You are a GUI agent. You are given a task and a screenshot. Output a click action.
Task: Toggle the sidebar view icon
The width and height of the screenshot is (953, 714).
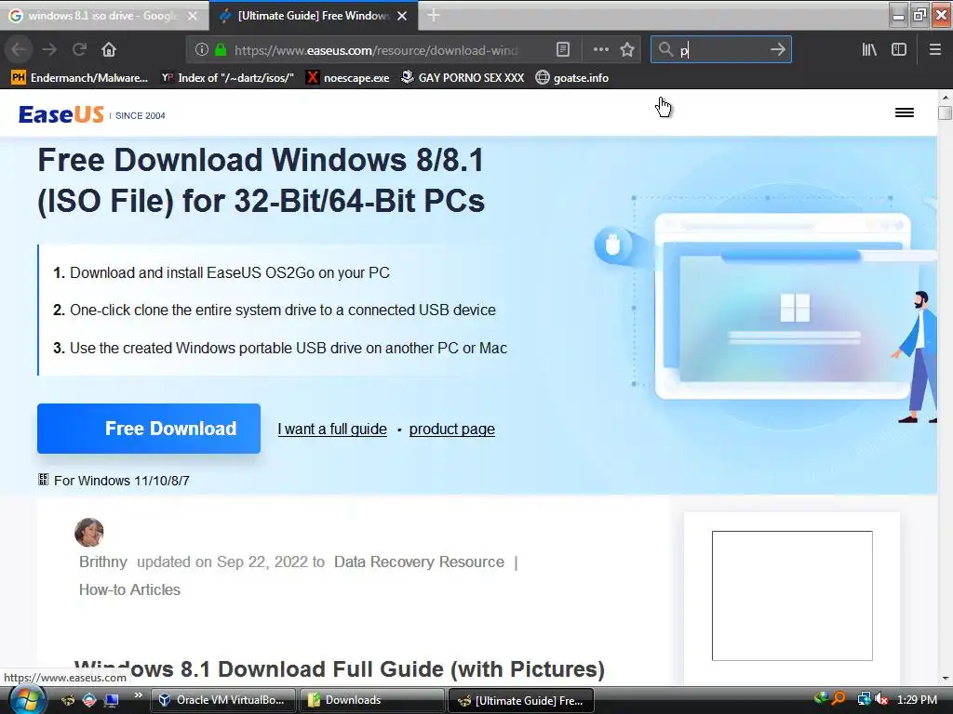pos(899,50)
